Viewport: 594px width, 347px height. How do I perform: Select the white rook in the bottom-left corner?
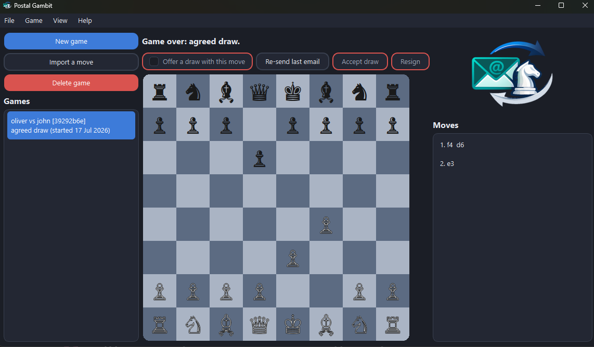pyautogui.click(x=160, y=325)
